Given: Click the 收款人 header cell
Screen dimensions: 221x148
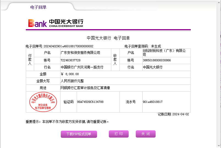Looking at the screenshot, I should coord(115,59).
